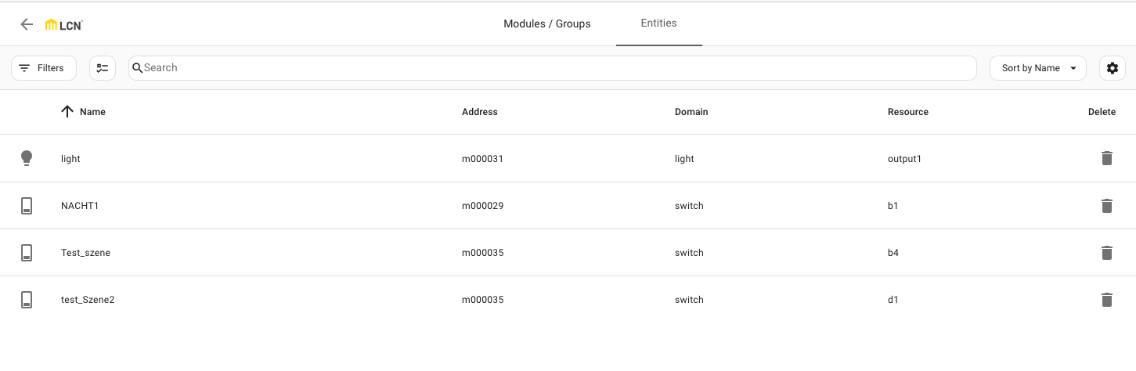Focus the Search field
Viewport: 1136px width, 371px height.
[552, 68]
